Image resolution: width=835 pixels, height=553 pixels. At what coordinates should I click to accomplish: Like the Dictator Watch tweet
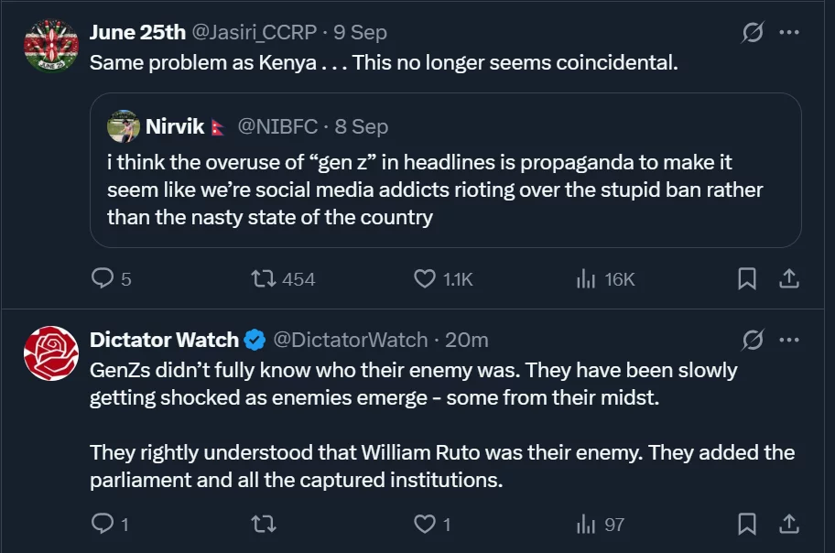[425, 525]
